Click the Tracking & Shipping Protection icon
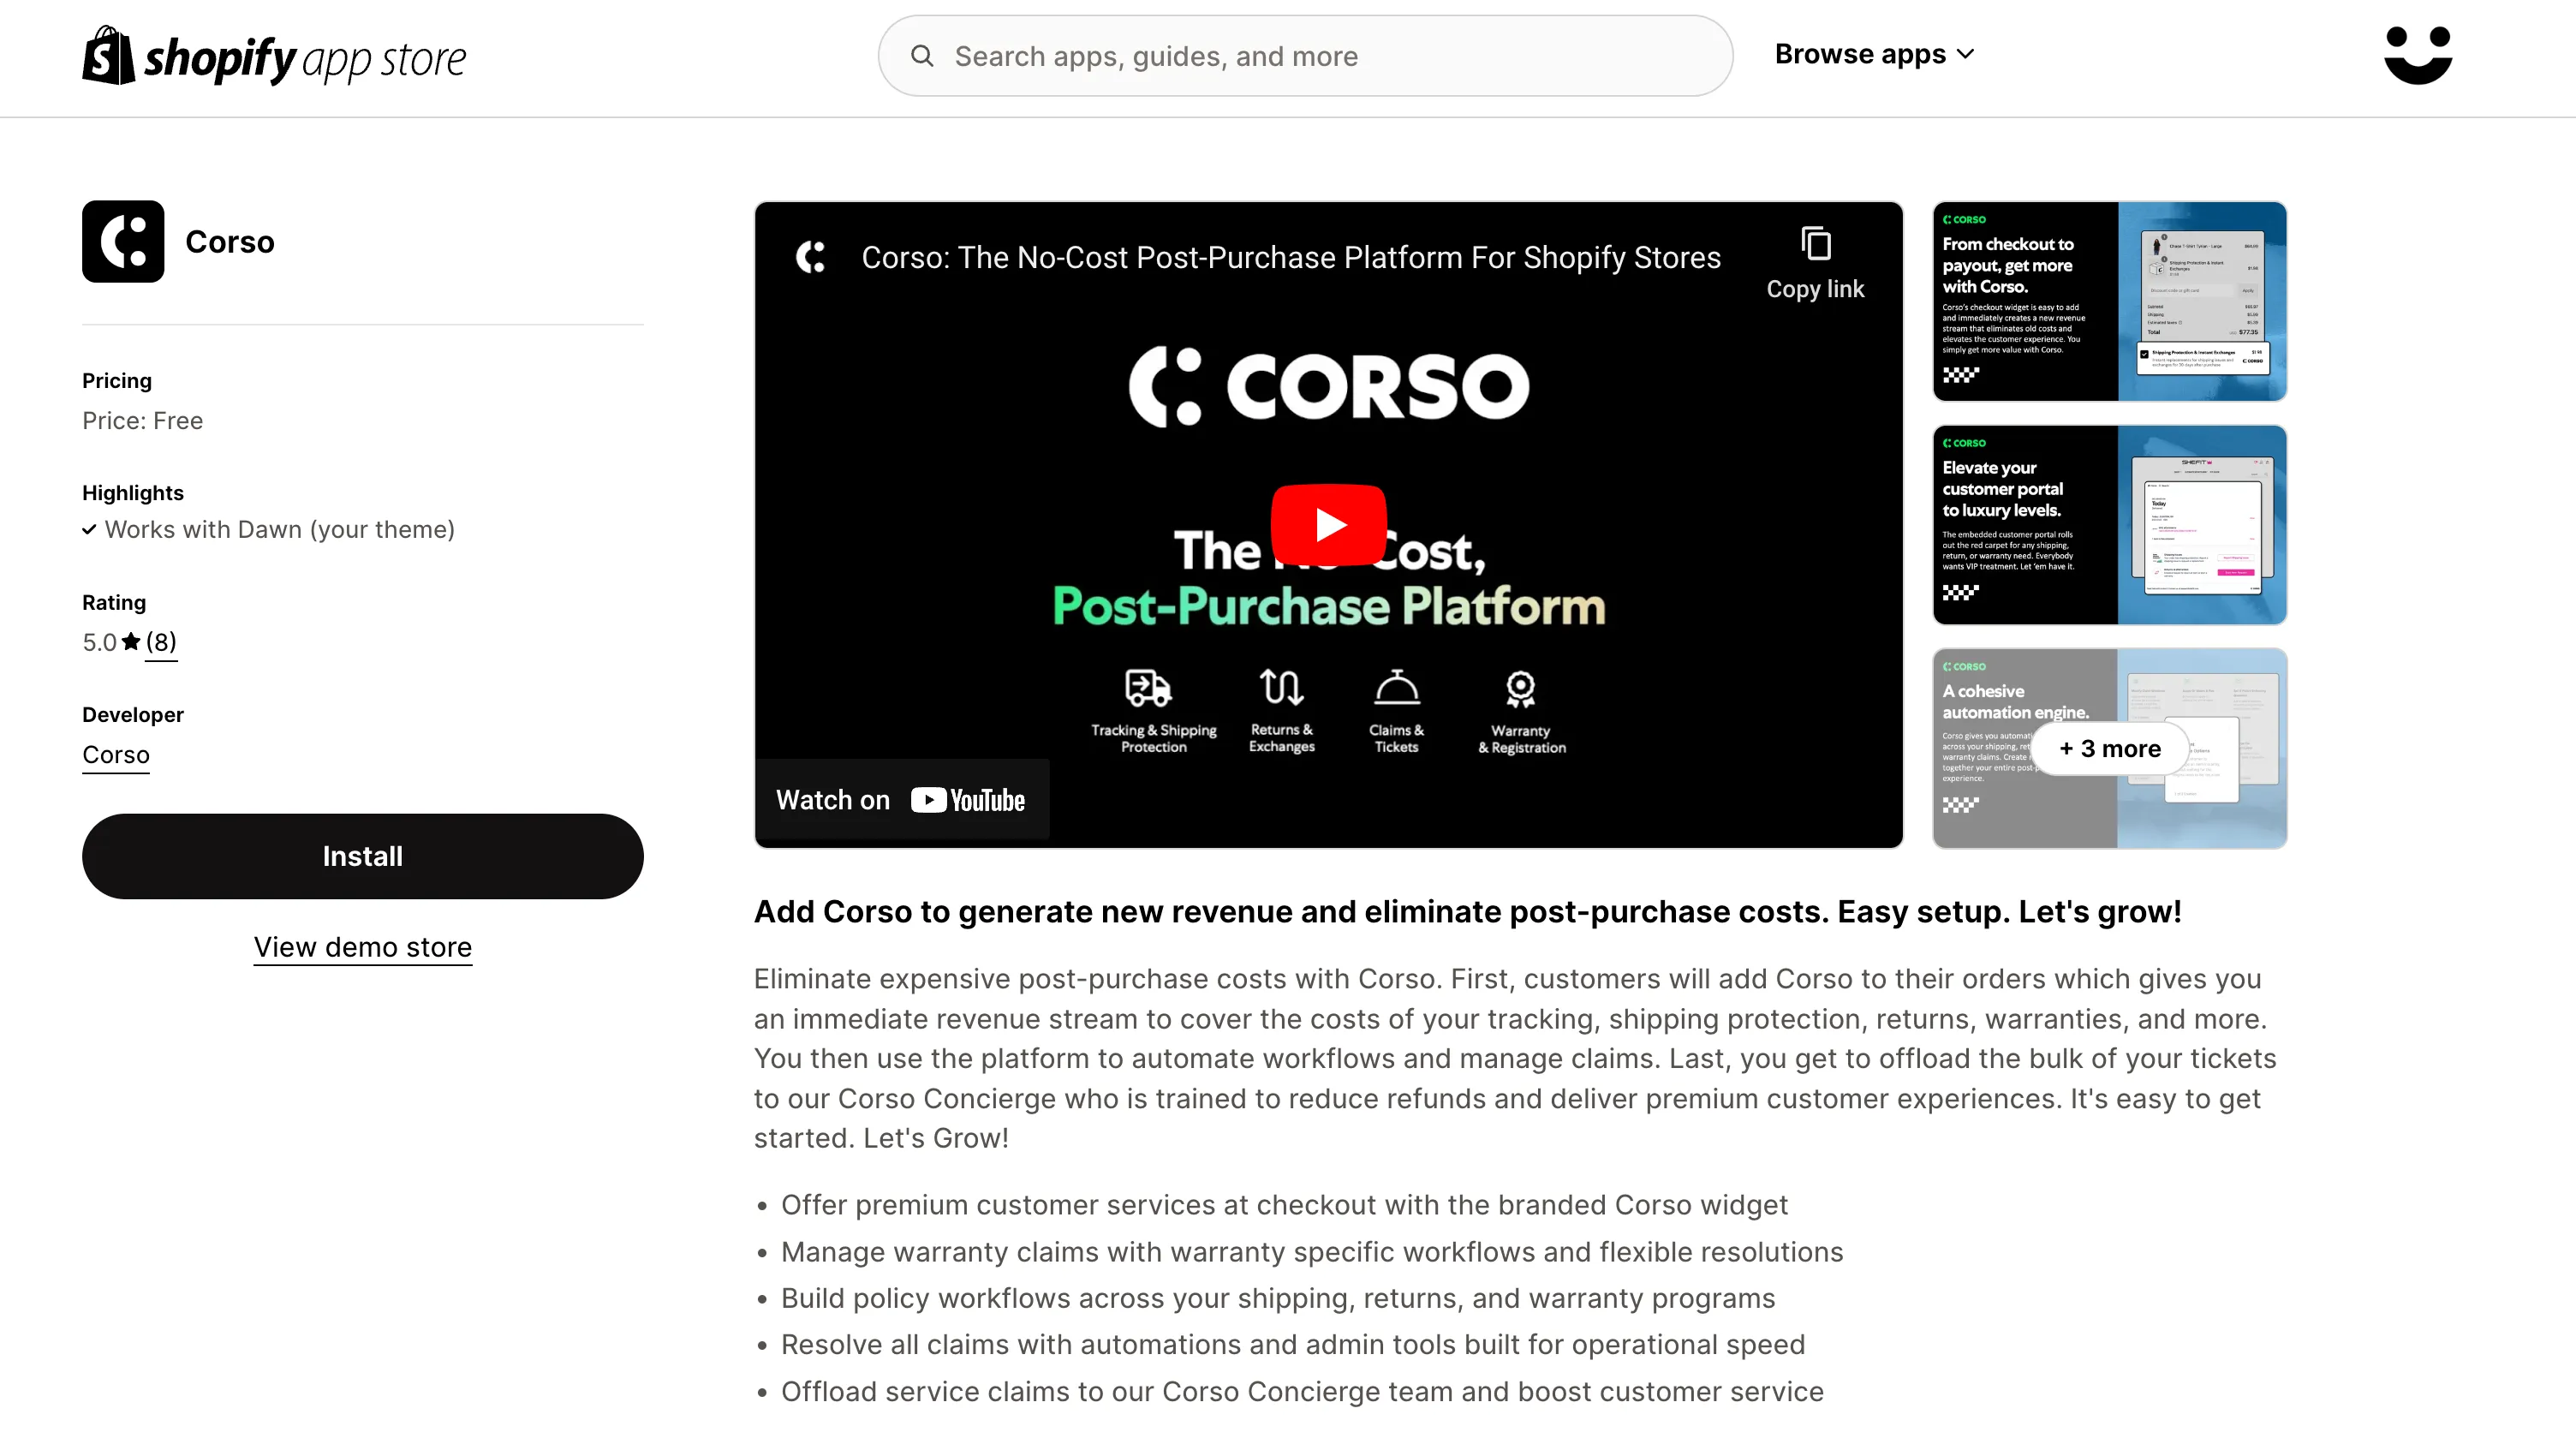Image resolution: width=2576 pixels, height=1444 pixels. (1147, 689)
